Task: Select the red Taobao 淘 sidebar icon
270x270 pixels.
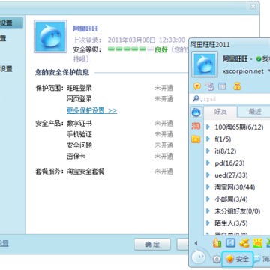Action: click(x=196, y=126)
